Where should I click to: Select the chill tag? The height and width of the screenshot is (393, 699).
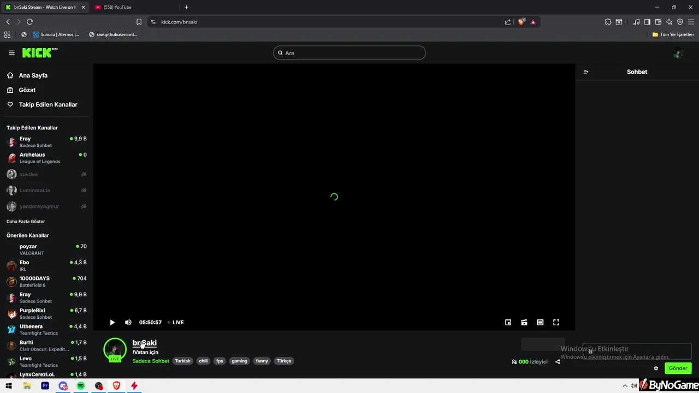(x=203, y=361)
